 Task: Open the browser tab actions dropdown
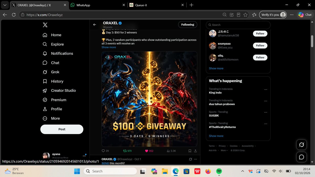coord(5,5)
